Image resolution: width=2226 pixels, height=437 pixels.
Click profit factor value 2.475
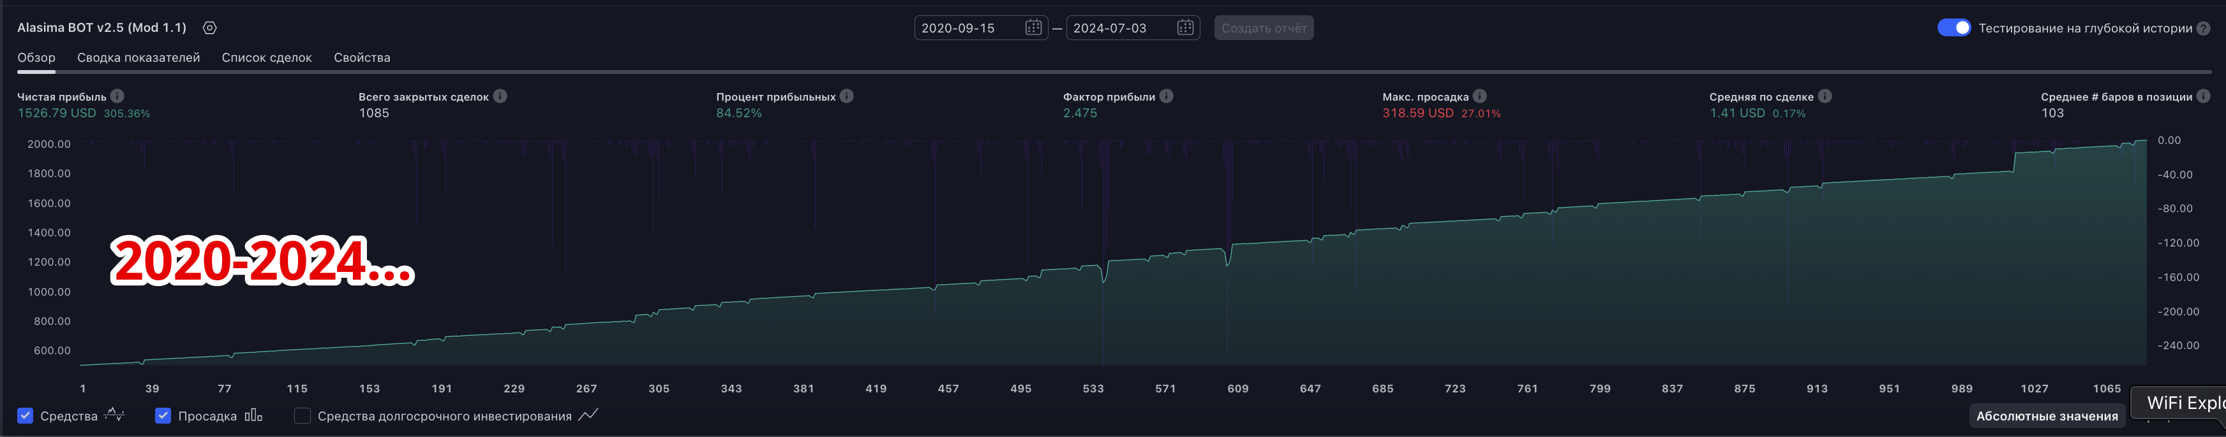(x=1080, y=113)
